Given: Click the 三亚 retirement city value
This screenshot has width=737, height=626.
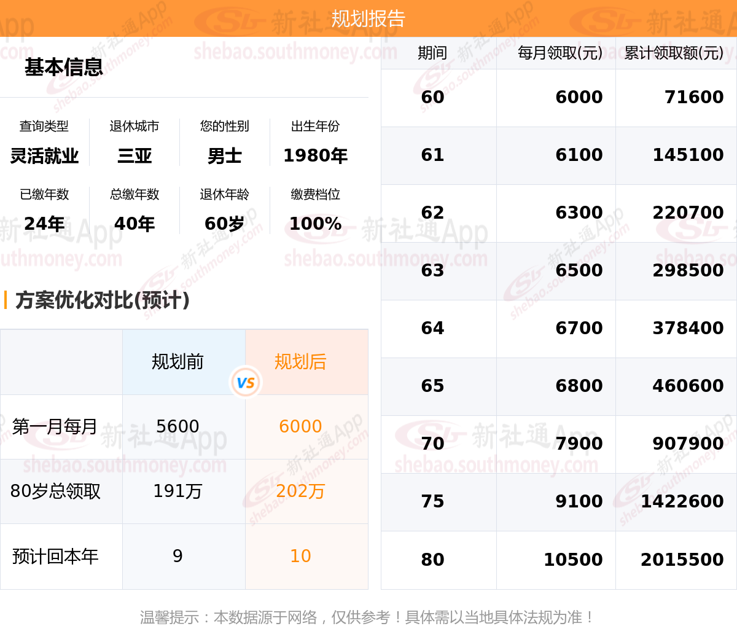Looking at the screenshot, I should pyautogui.click(x=135, y=156).
